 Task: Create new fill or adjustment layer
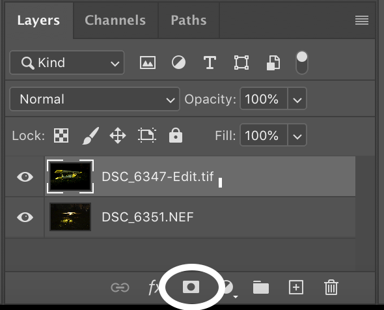pyautogui.click(x=229, y=288)
